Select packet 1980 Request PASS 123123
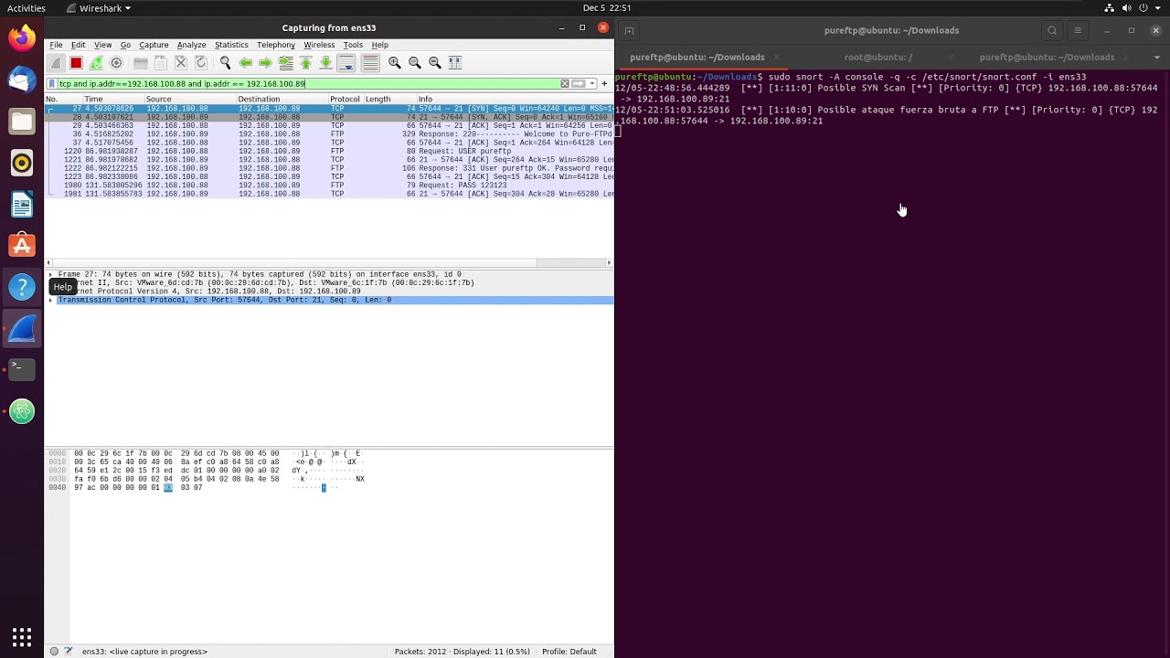This screenshot has width=1170, height=658. pyautogui.click(x=329, y=186)
